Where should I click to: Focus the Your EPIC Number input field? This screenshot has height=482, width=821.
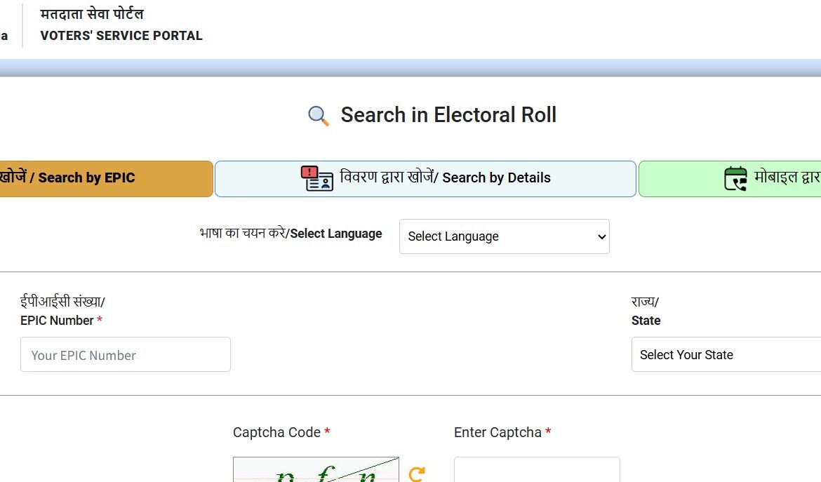click(126, 355)
